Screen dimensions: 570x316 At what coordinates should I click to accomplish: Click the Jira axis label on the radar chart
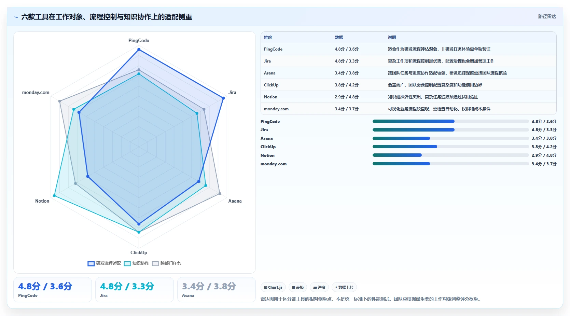tap(232, 92)
